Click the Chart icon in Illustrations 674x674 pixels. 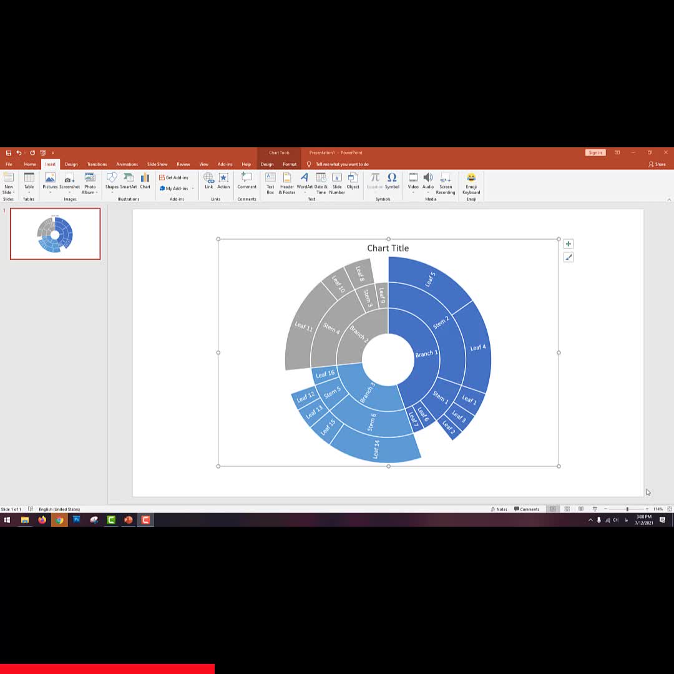[145, 181]
